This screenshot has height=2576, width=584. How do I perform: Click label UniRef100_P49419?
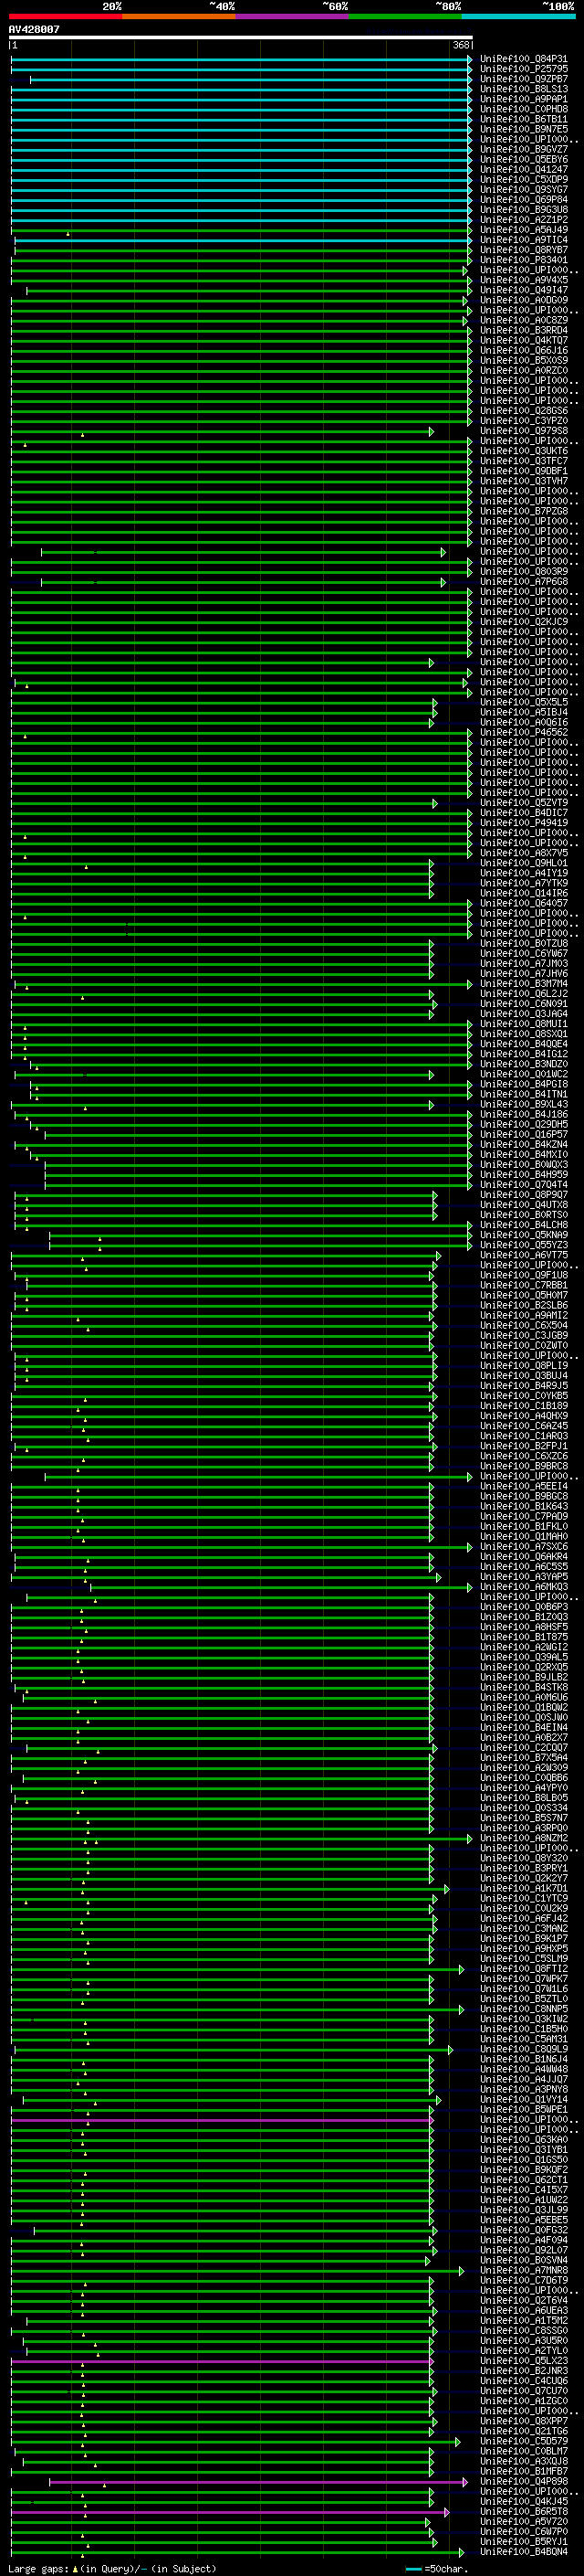click(x=524, y=823)
